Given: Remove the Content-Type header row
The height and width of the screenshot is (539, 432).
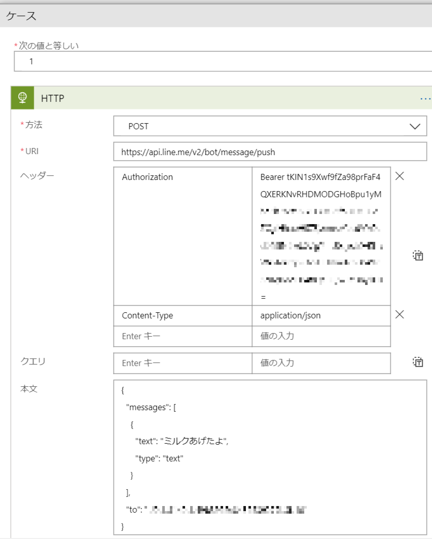Looking at the screenshot, I should 400,314.
